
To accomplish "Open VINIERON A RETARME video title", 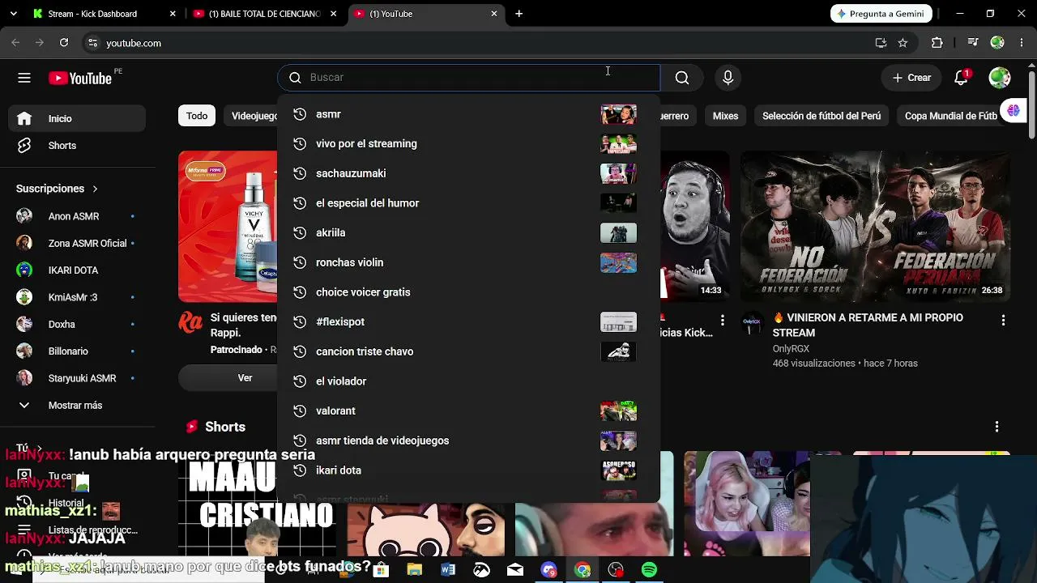I will tap(868, 325).
